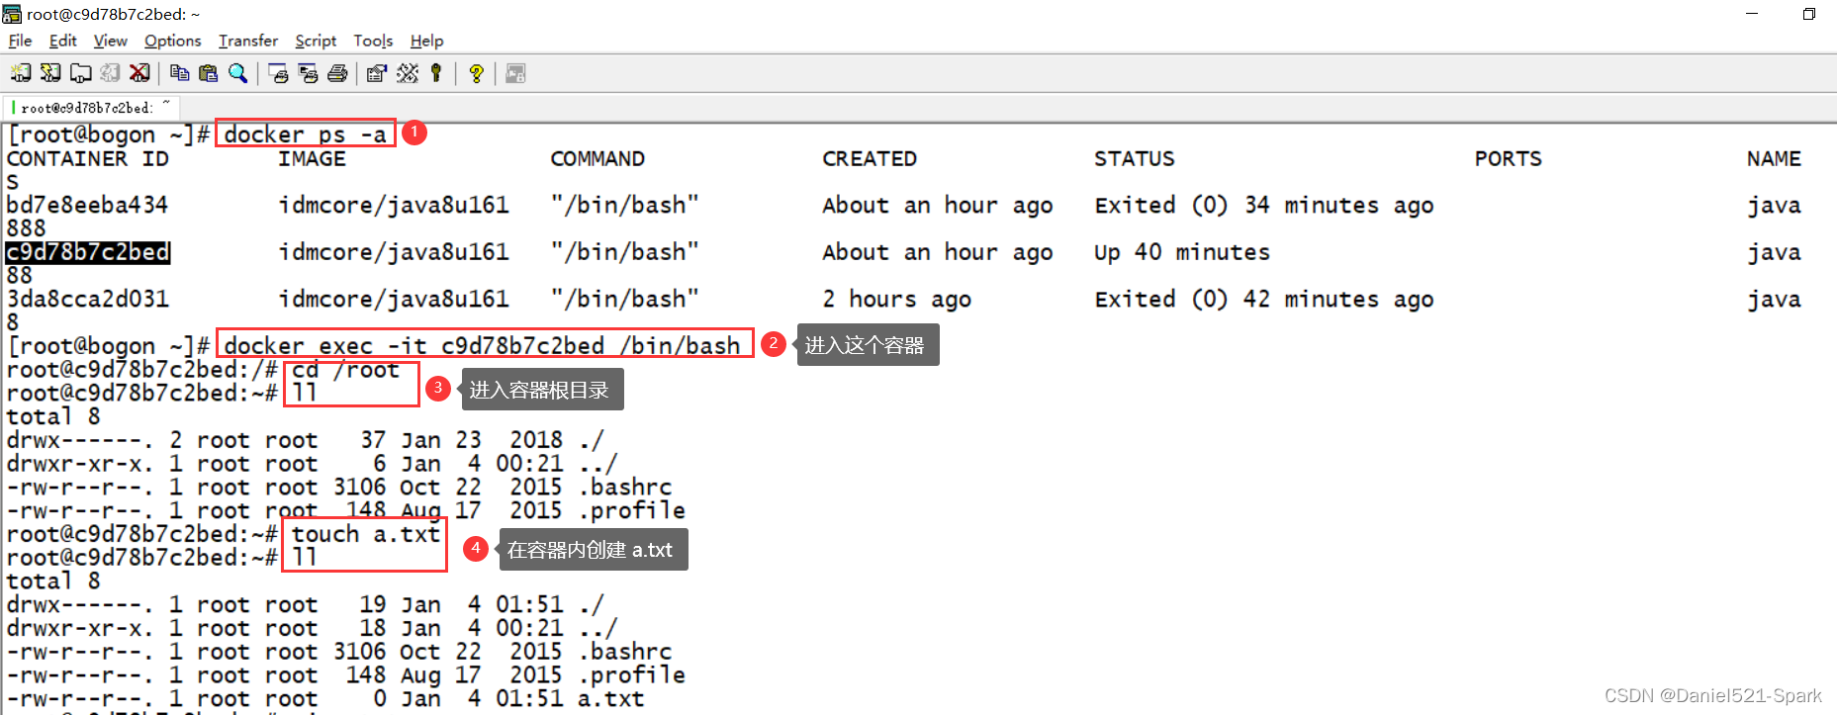Open the File menu
Viewport: 1837px width, 715px height.
tap(20, 41)
